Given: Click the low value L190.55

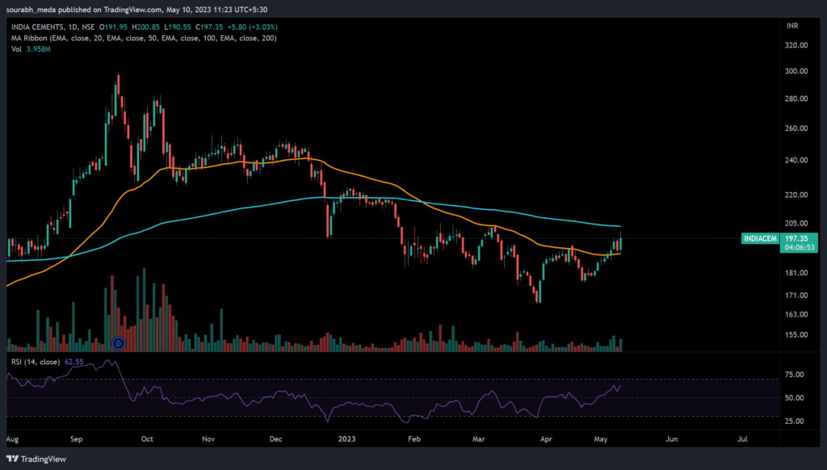Looking at the screenshot, I should [178, 27].
